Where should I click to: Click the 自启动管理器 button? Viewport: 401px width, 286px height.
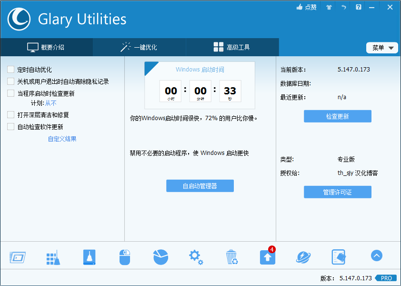coord(200,186)
